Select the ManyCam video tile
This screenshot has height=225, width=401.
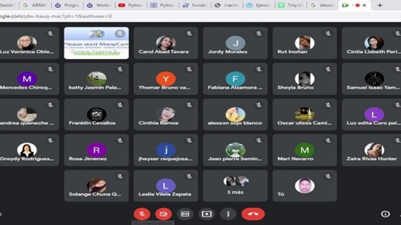96,43
